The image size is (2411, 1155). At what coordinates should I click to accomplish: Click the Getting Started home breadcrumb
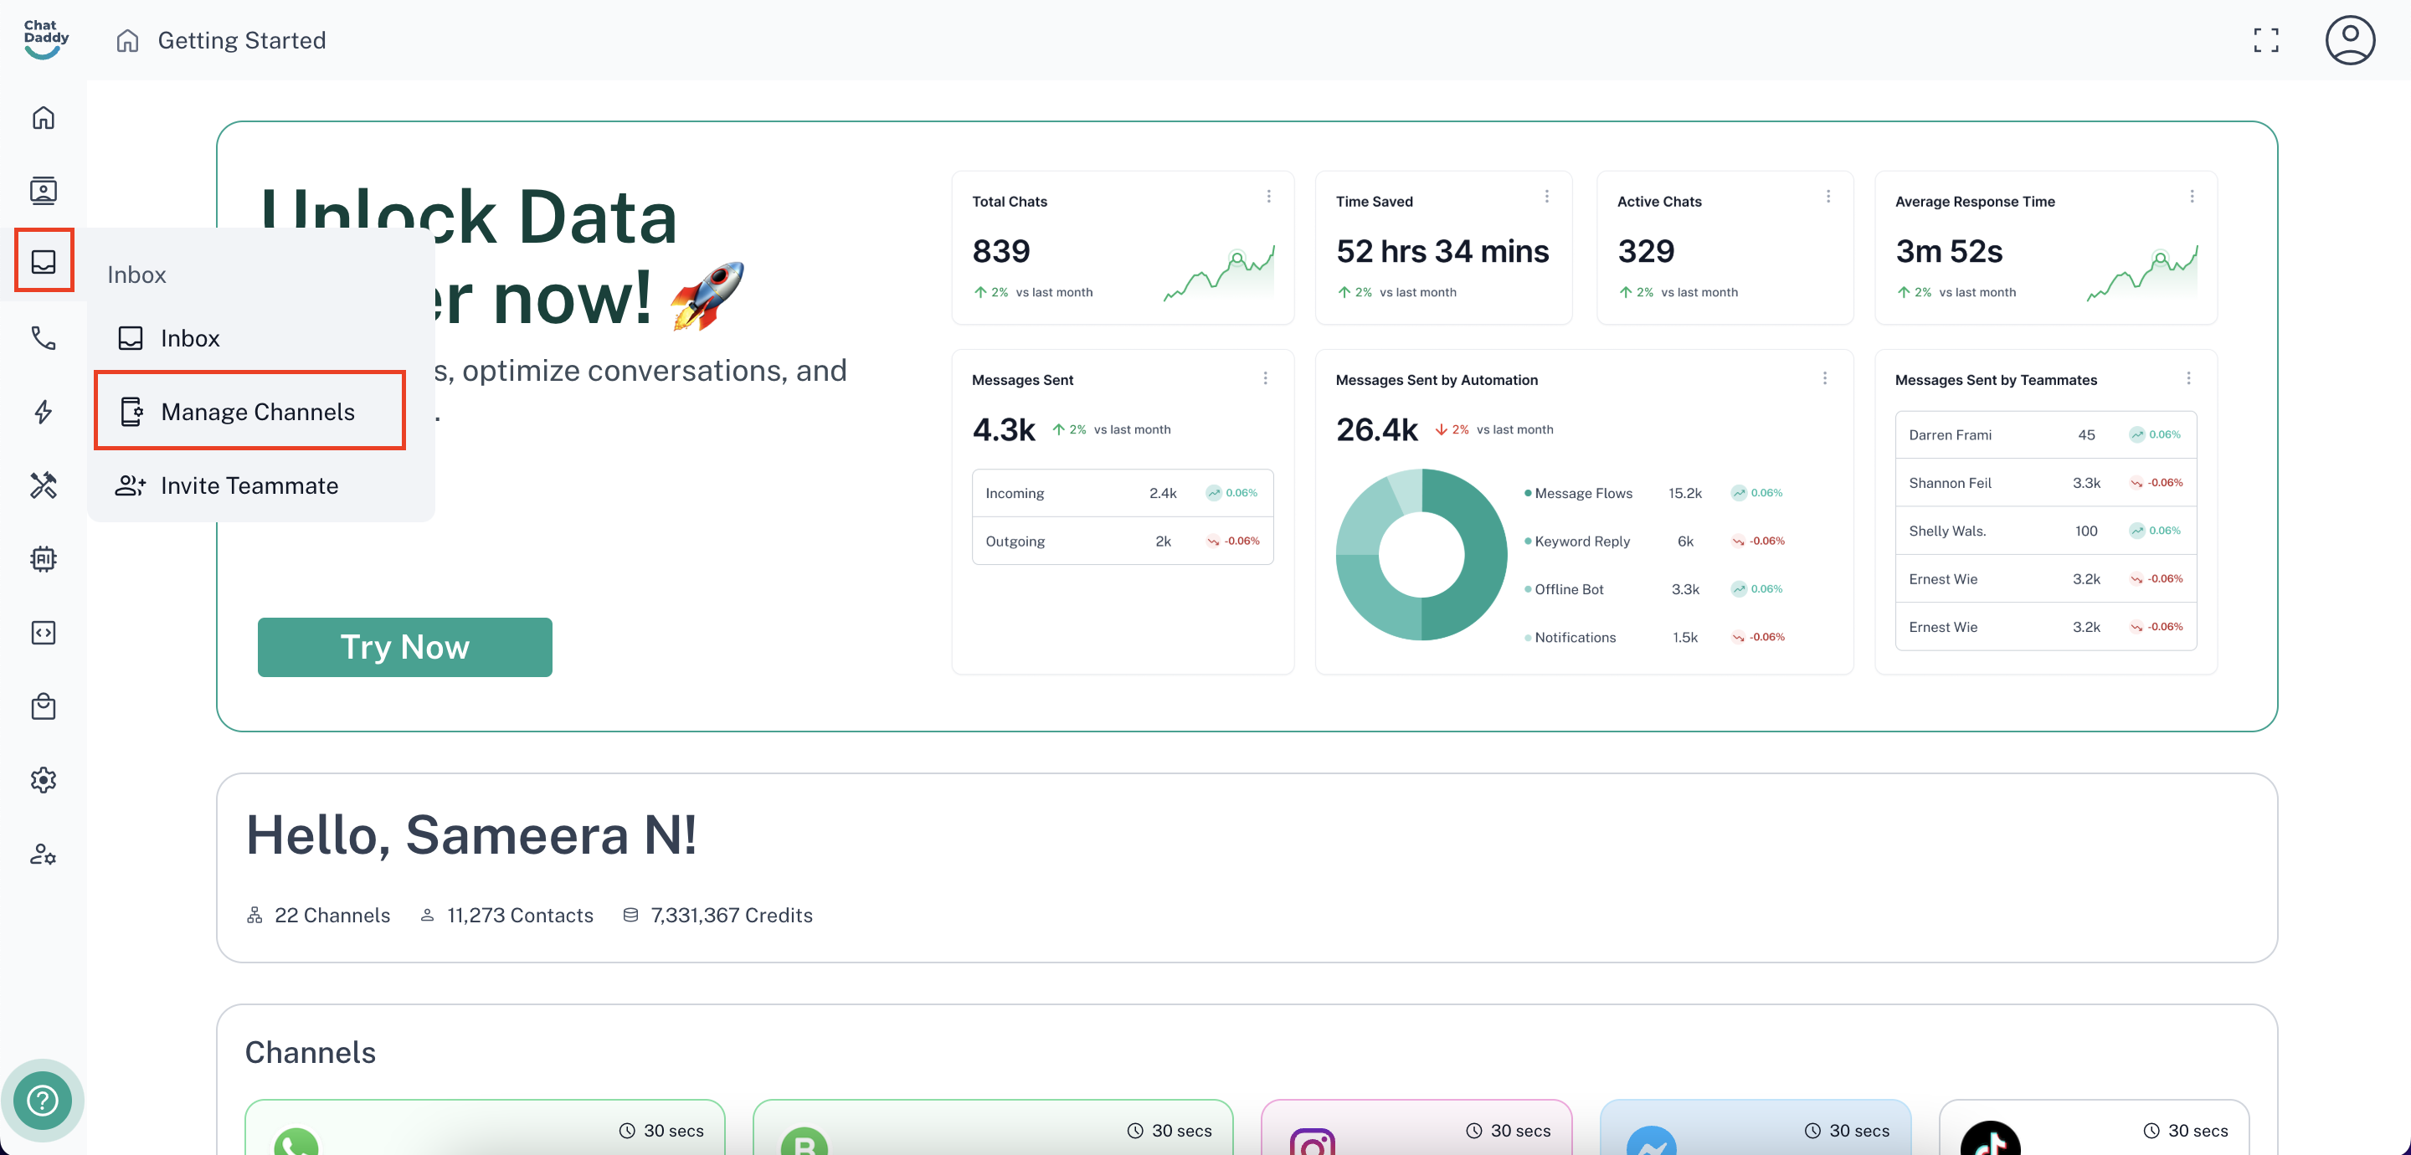coord(240,40)
